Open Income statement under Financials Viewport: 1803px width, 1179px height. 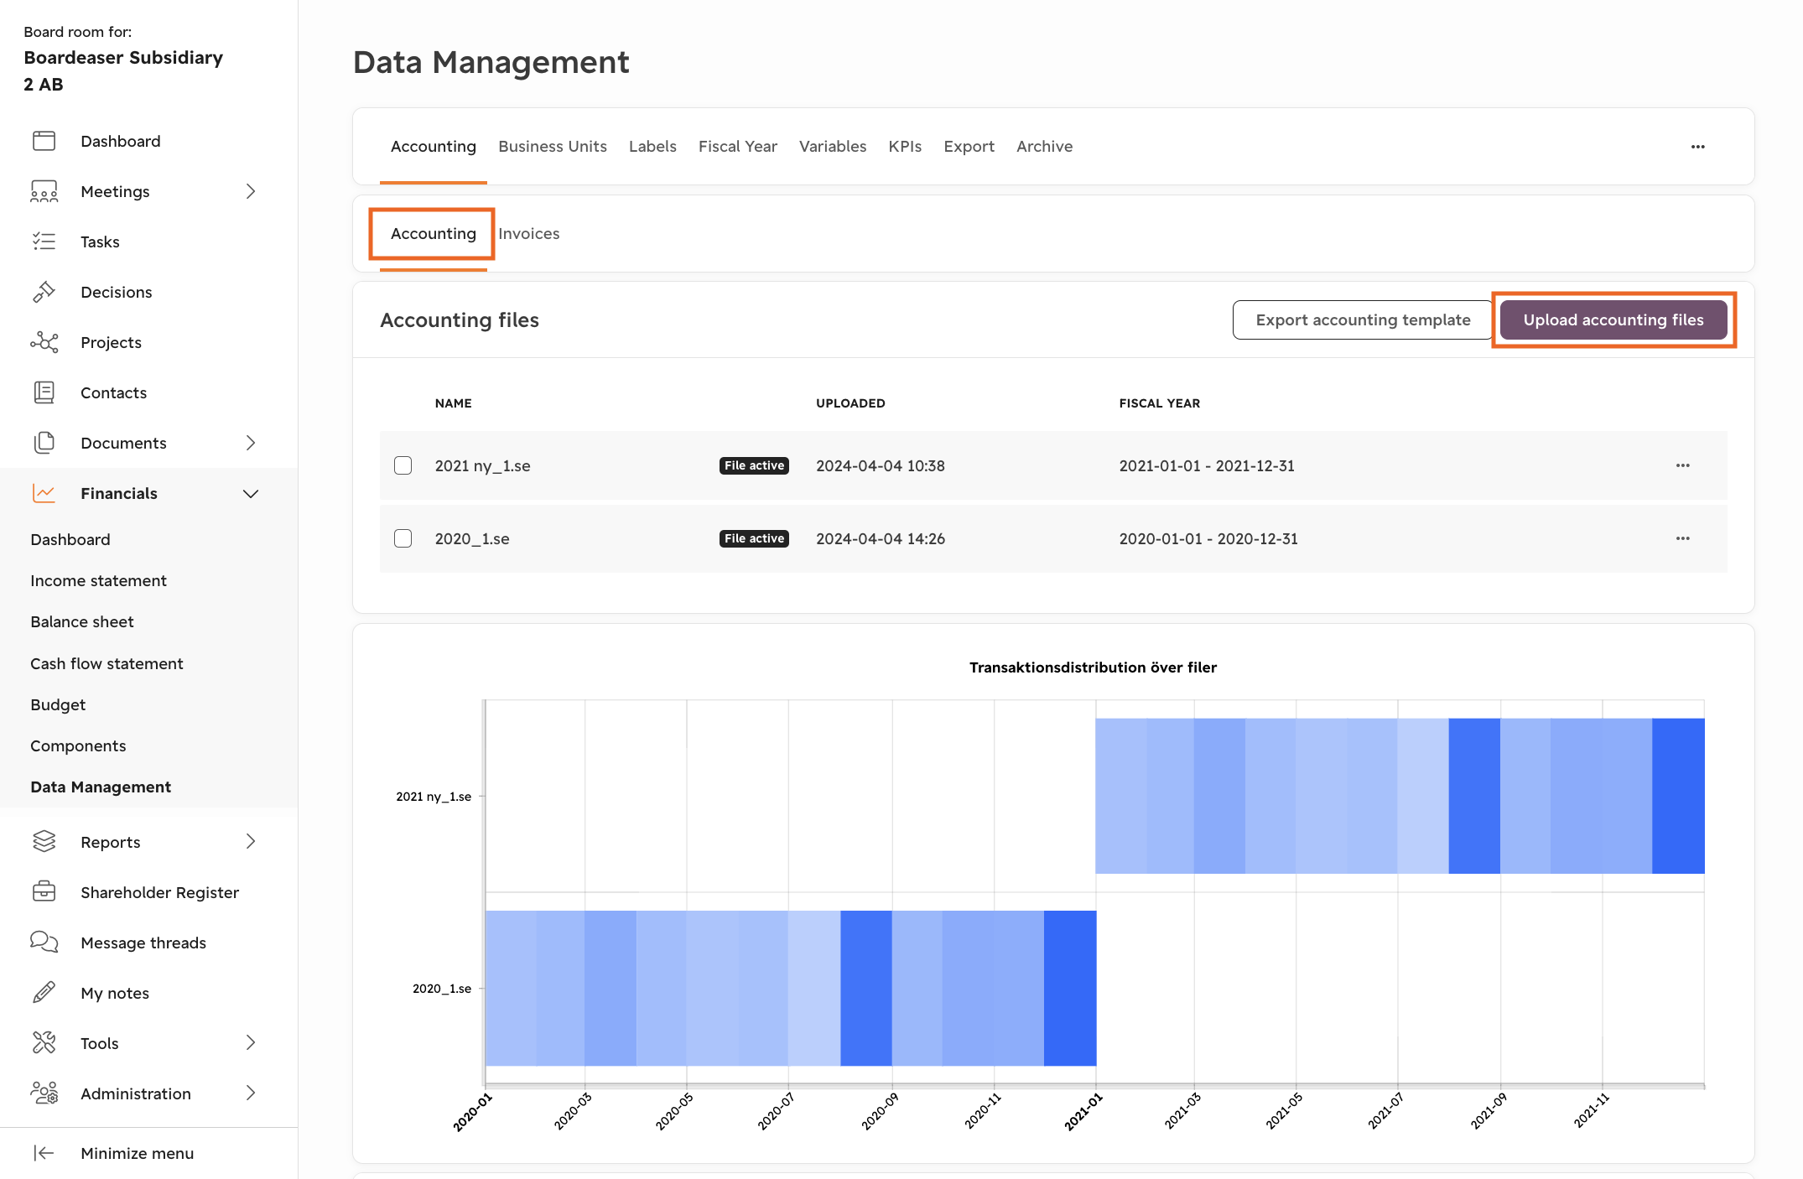pos(98,580)
